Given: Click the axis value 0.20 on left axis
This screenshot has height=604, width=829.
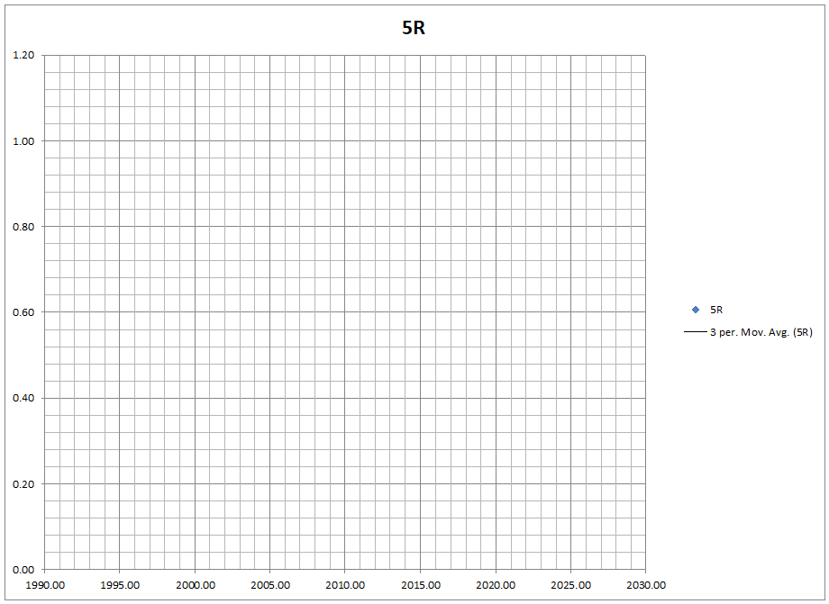Looking at the screenshot, I should (x=24, y=483).
